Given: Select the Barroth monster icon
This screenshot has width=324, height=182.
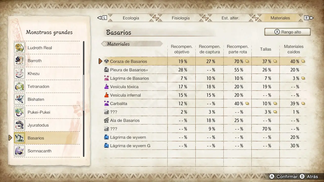Looking at the screenshot, I should (x=19, y=61).
